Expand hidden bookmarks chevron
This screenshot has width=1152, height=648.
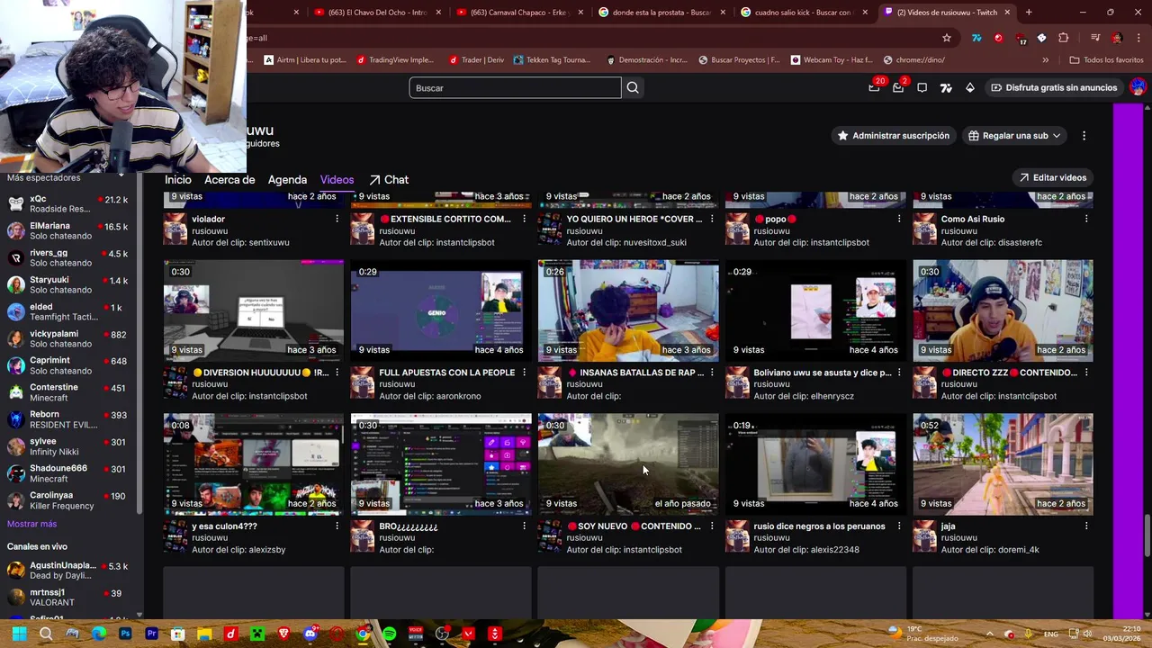click(x=1045, y=60)
